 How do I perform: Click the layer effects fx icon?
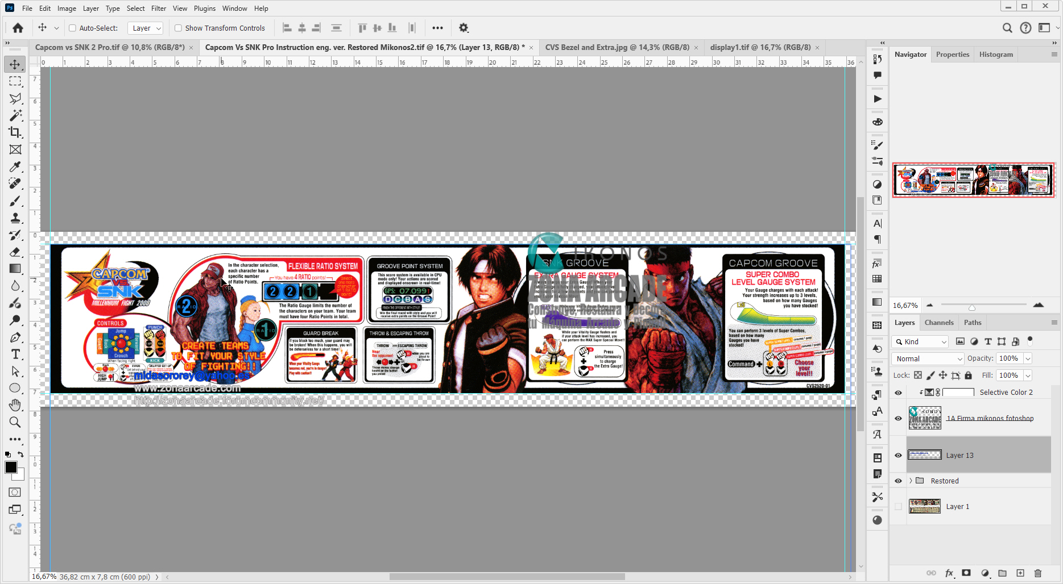click(x=949, y=573)
